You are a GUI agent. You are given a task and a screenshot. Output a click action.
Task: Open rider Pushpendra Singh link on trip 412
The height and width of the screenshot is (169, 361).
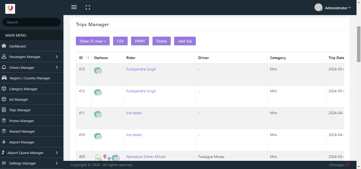coord(141,91)
